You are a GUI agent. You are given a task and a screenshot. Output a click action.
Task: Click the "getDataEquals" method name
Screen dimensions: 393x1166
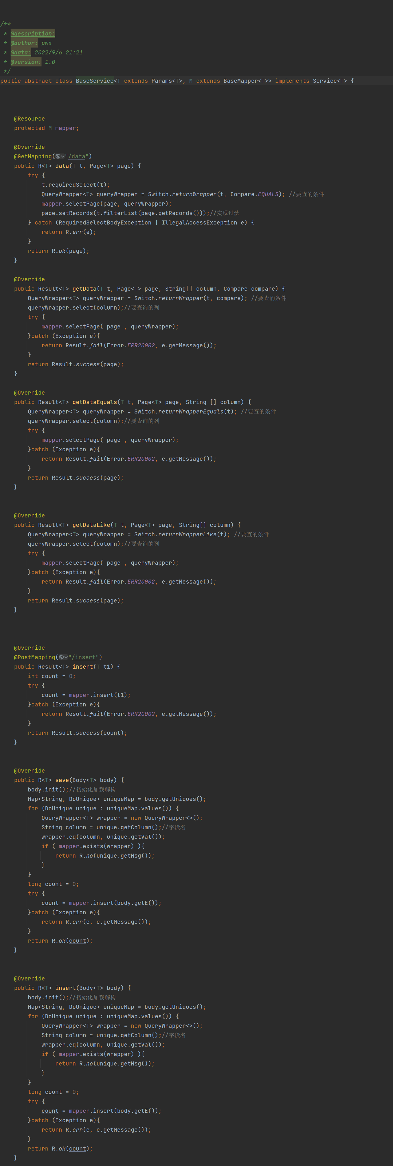click(94, 402)
